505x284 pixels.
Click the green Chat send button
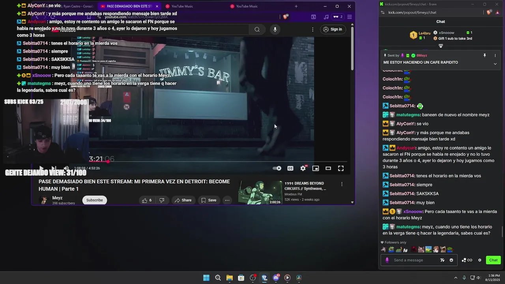click(494, 260)
